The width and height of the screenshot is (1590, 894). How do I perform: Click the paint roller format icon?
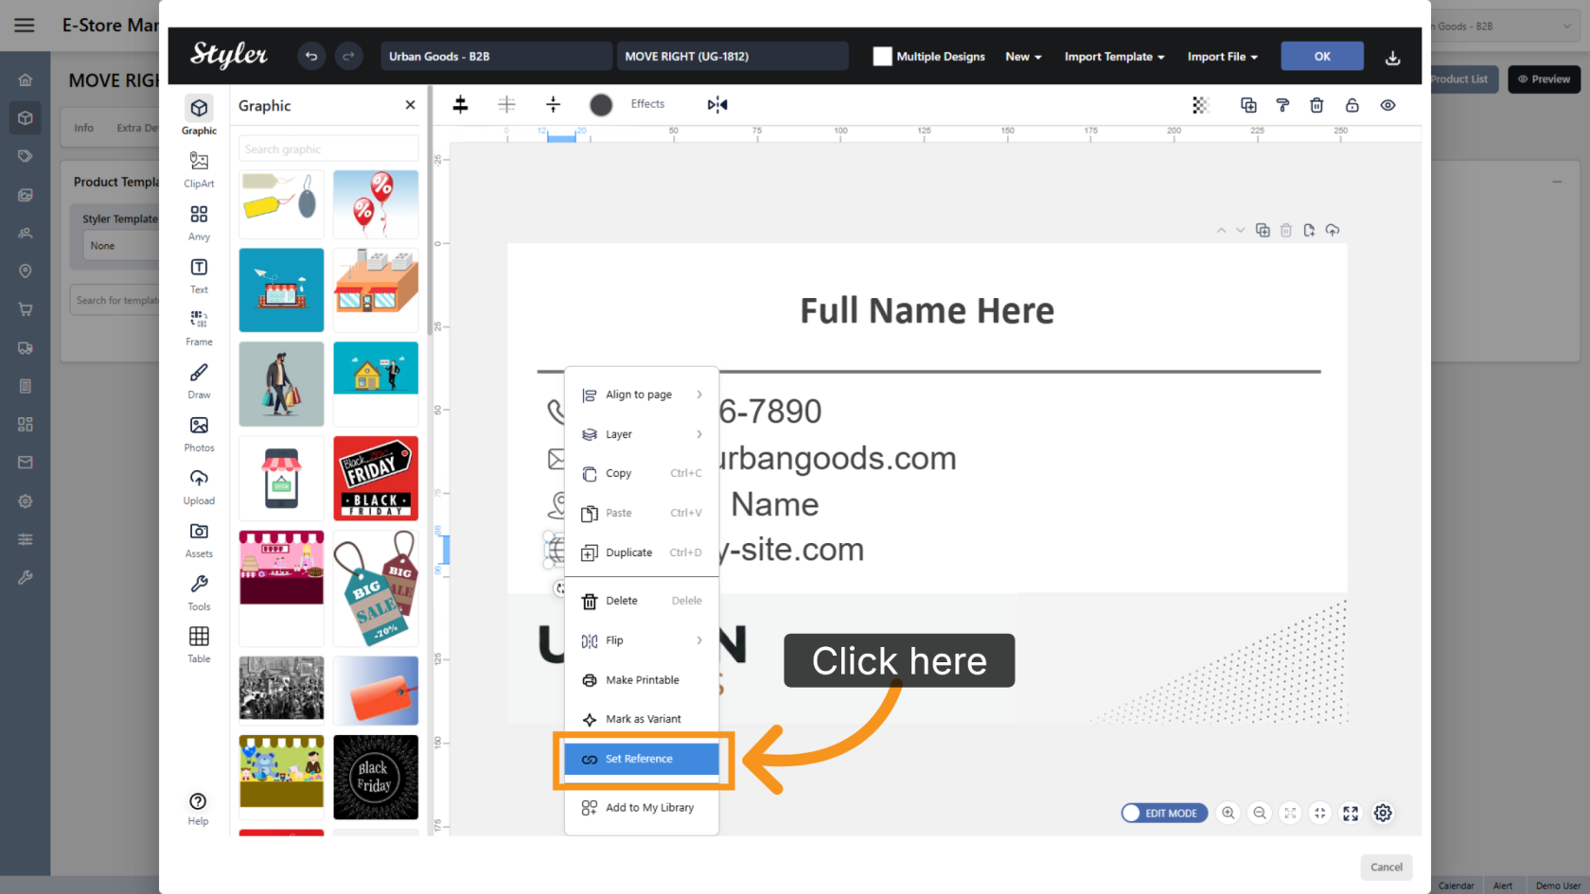click(x=1282, y=105)
